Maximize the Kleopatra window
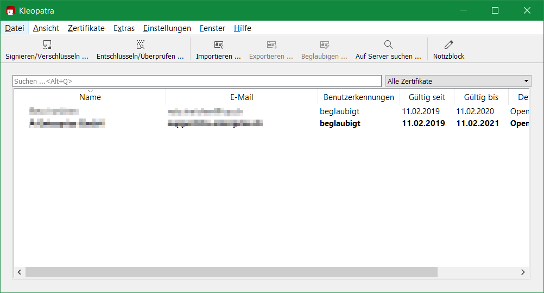544x293 pixels. pyautogui.click(x=495, y=10)
